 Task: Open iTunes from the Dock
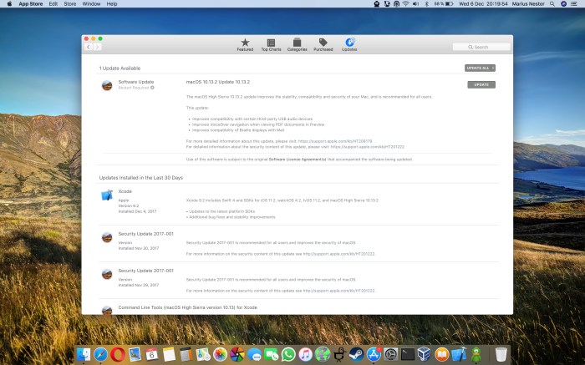coord(306,354)
